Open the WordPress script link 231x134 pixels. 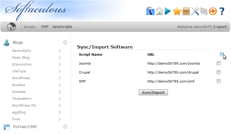pos(21,78)
